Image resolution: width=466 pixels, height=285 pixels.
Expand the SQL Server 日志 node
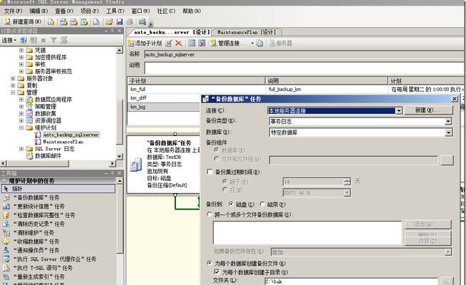coord(21,149)
